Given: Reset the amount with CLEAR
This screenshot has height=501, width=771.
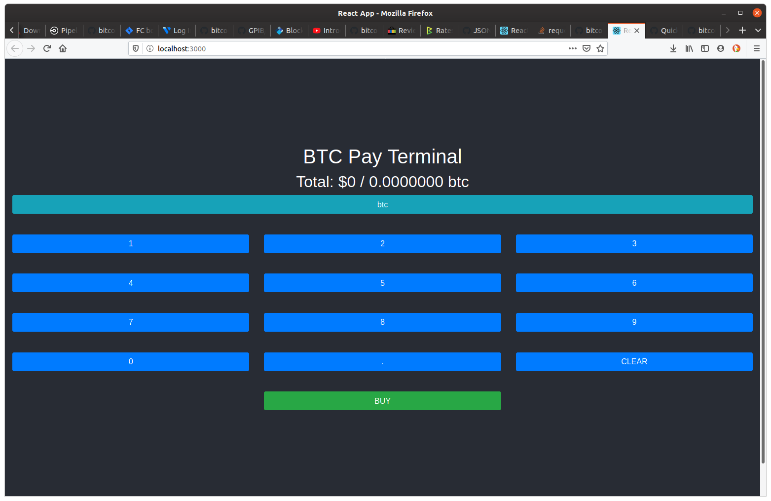Looking at the screenshot, I should [634, 362].
